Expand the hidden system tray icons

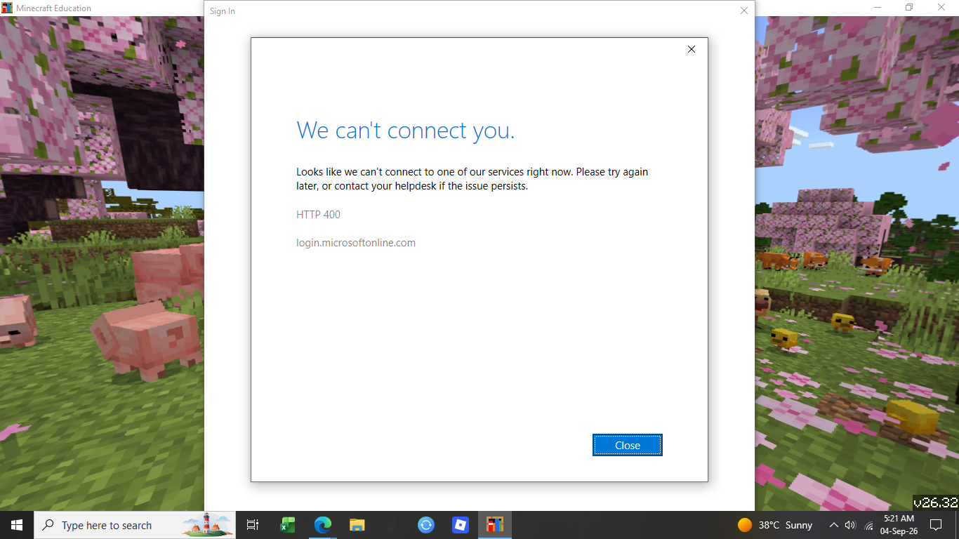[833, 525]
